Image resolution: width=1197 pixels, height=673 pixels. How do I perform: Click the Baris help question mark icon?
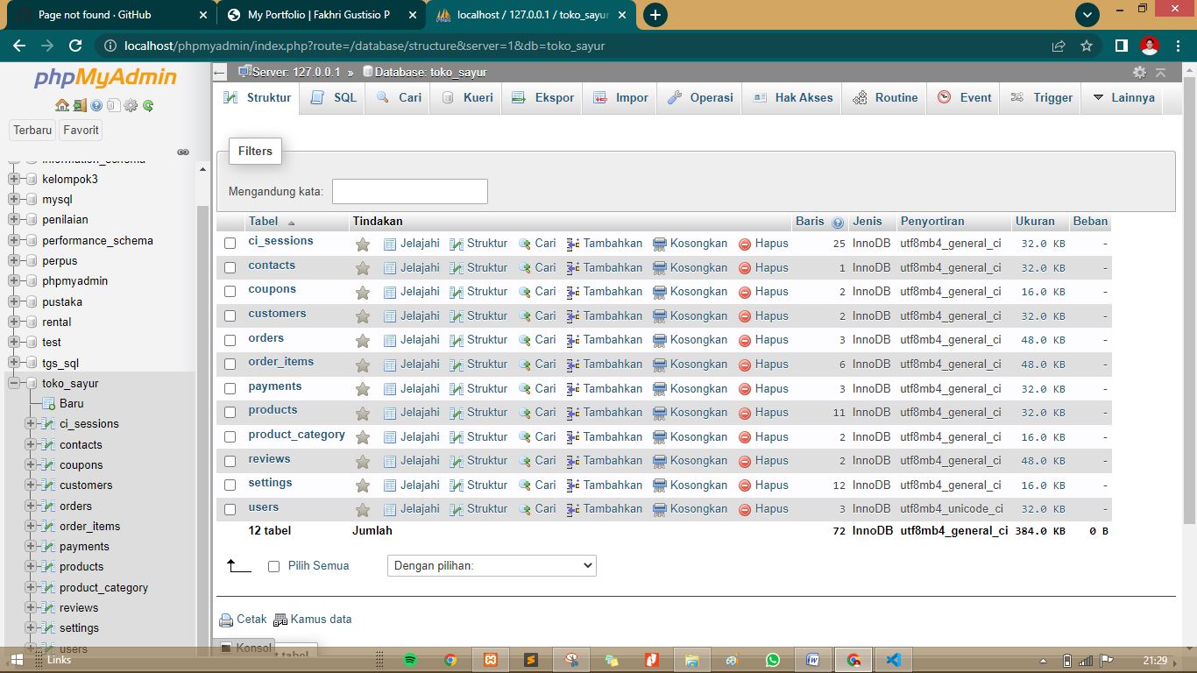coord(838,223)
